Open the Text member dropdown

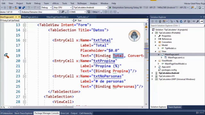click(111, 20)
